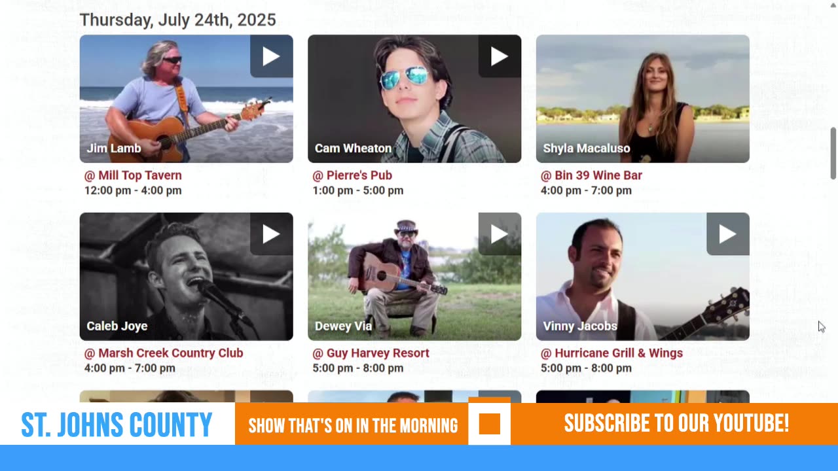The width and height of the screenshot is (838, 471).
Task: Open the Guy Harvey Resort venue link
Action: point(371,353)
